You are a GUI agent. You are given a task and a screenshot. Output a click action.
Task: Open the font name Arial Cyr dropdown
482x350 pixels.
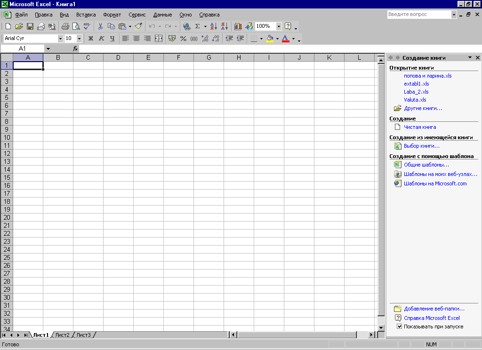[60, 39]
